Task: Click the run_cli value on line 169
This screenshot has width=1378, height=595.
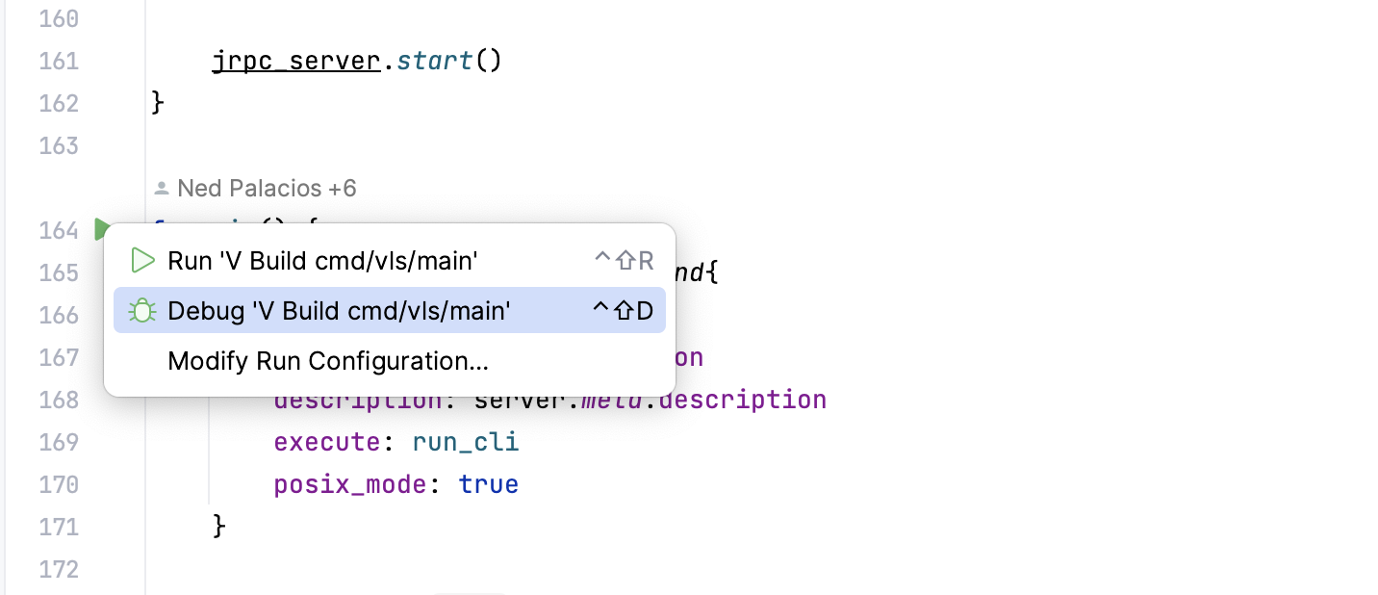Action: click(466, 442)
